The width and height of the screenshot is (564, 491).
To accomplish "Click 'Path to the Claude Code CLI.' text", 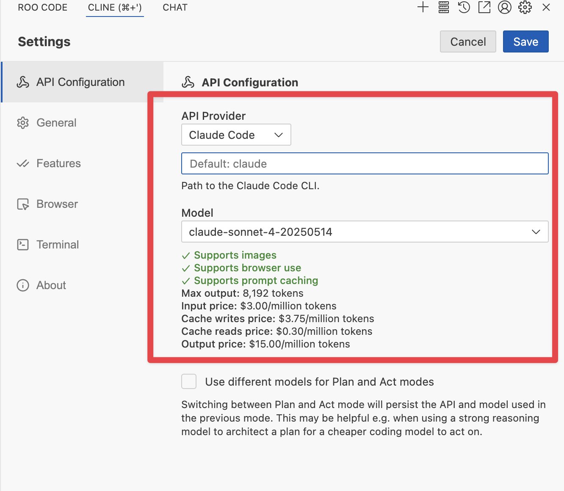I will 250,186.
